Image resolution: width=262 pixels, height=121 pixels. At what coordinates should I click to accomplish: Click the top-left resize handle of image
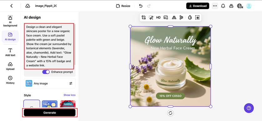(130, 26)
